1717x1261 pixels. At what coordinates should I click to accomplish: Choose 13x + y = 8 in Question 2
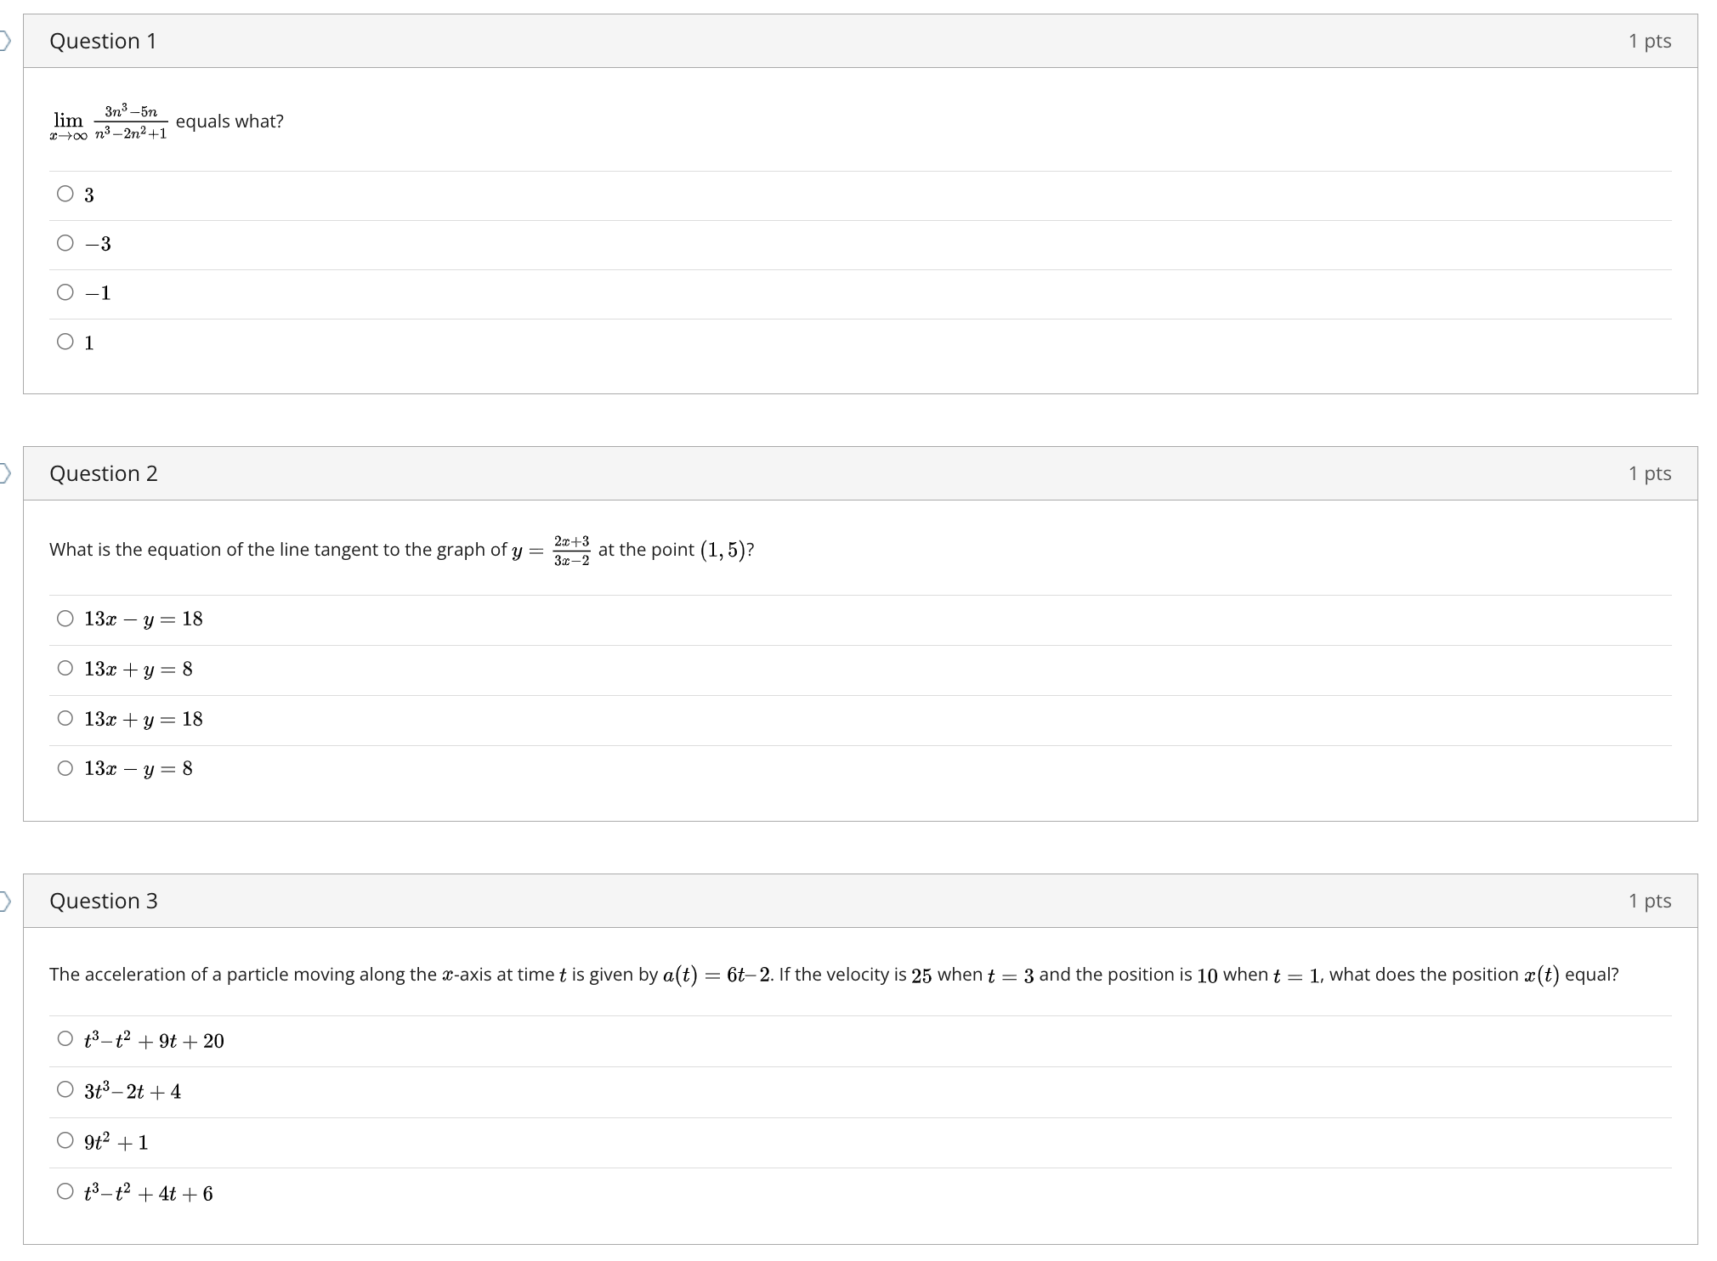pyautogui.click(x=65, y=668)
